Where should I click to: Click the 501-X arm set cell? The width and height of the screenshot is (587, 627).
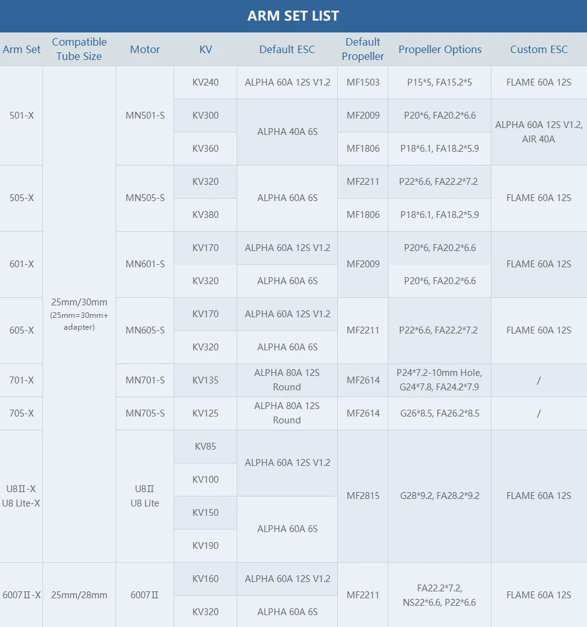(22, 116)
